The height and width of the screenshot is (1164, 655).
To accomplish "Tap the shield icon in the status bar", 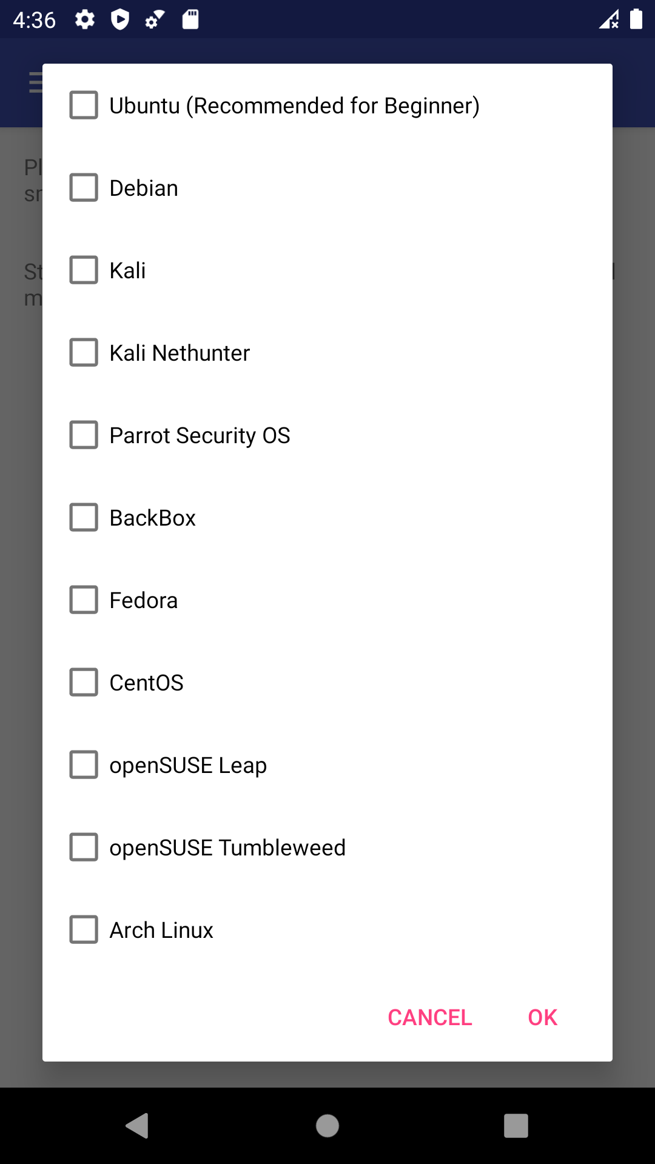I will [120, 19].
